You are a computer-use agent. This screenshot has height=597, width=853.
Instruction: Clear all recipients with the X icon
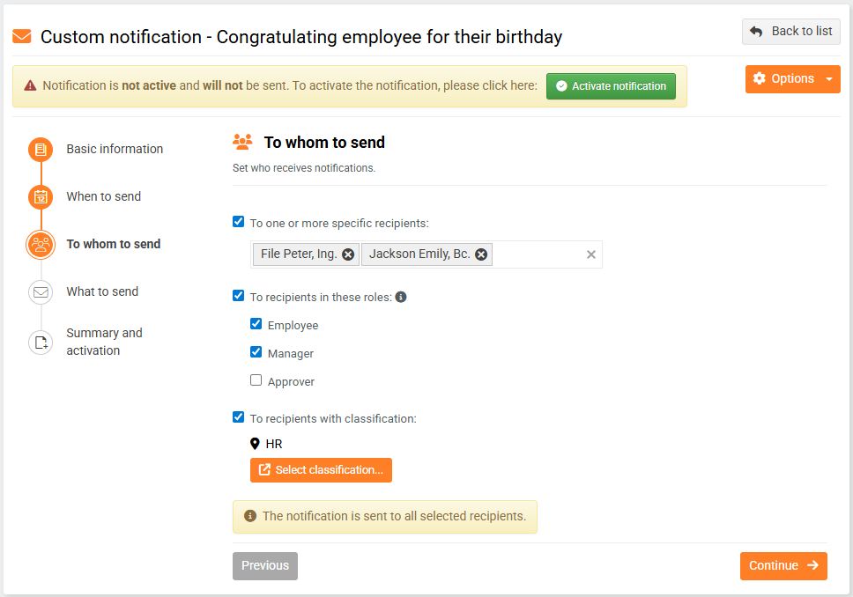pyautogui.click(x=591, y=254)
